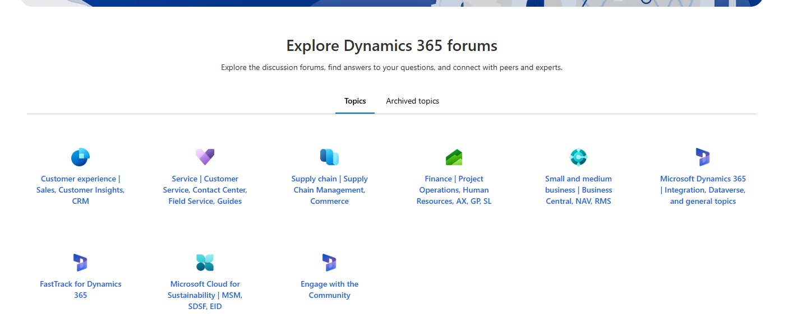The height and width of the screenshot is (327, 788).
Task: Open the Business Central forum link
Action: click(578, 190)
